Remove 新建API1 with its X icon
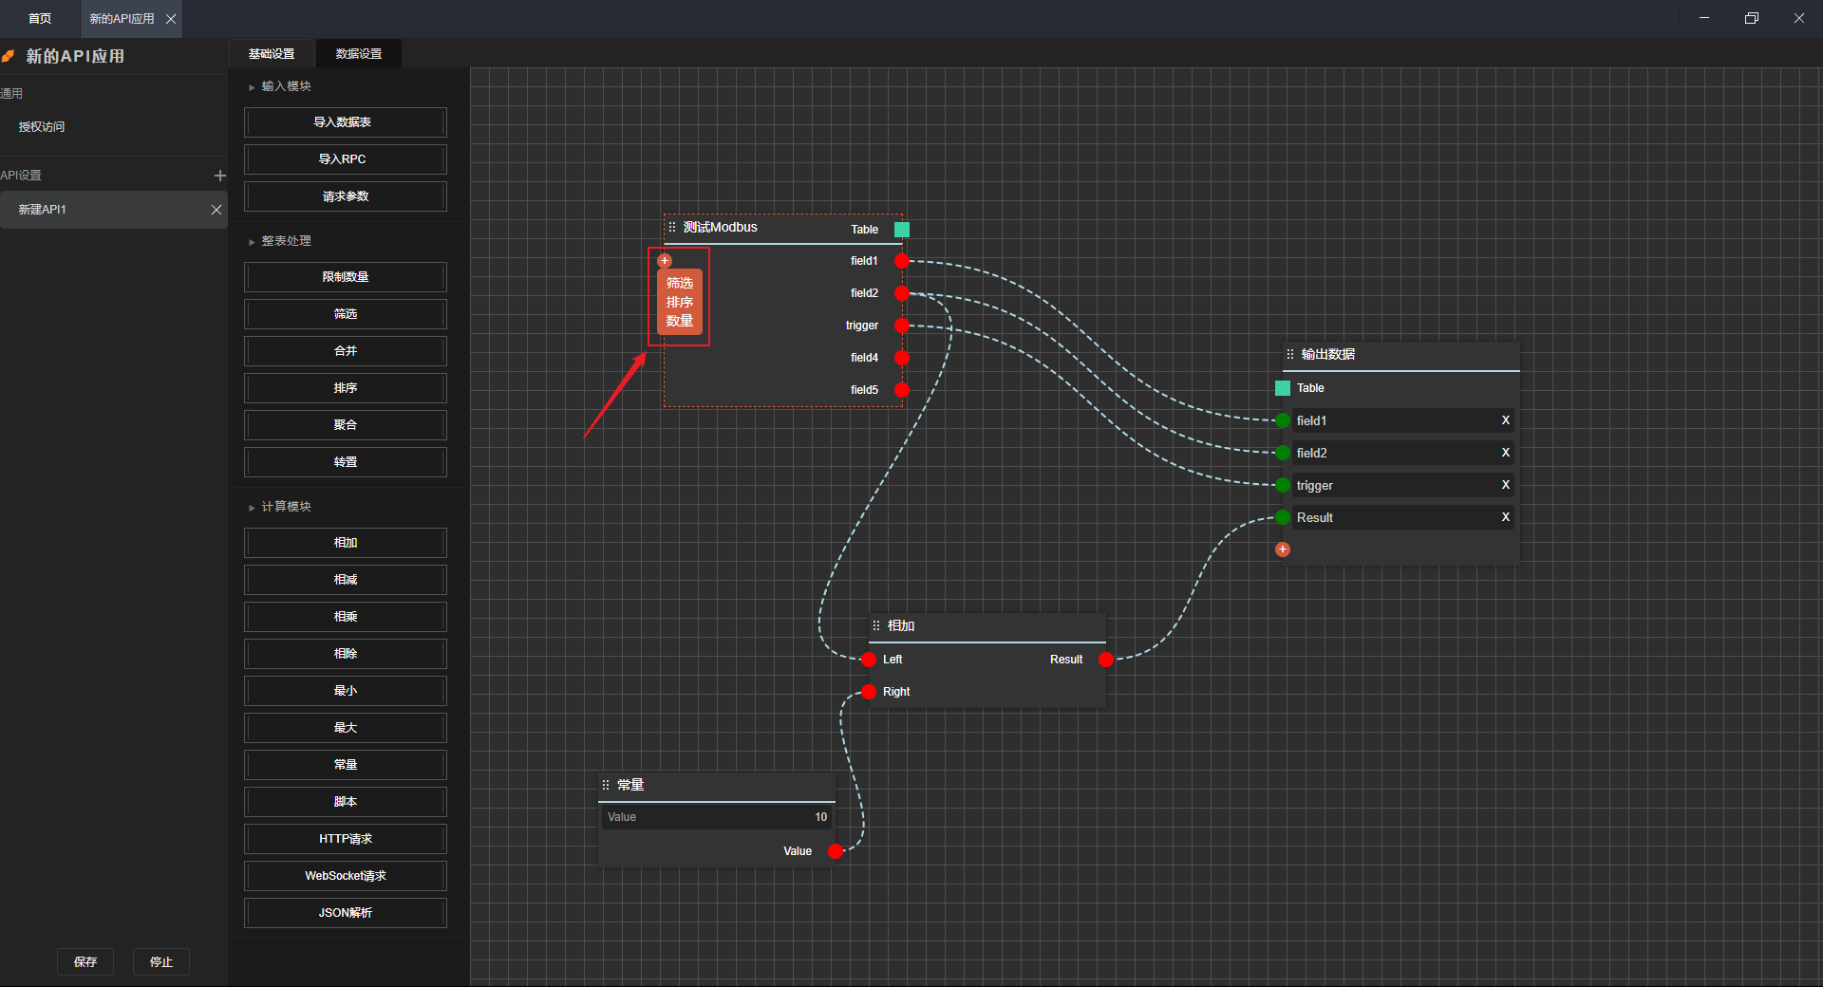Screen dimensions: 1823x987 click(x=216, y=210)
